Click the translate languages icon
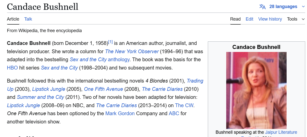The height and width of the screenshot is (137, 307). [262, 7]
